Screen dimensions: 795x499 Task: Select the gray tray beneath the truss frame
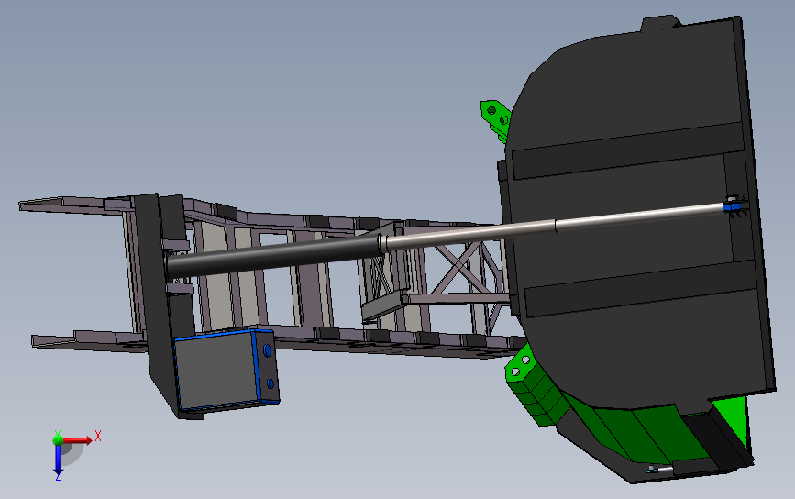coord(384,305)
